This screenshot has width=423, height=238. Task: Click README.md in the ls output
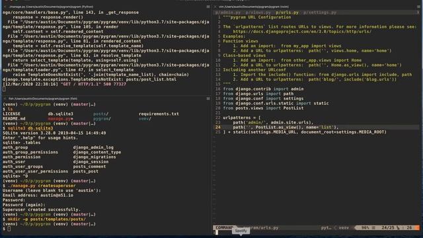(x=14, y=119)
